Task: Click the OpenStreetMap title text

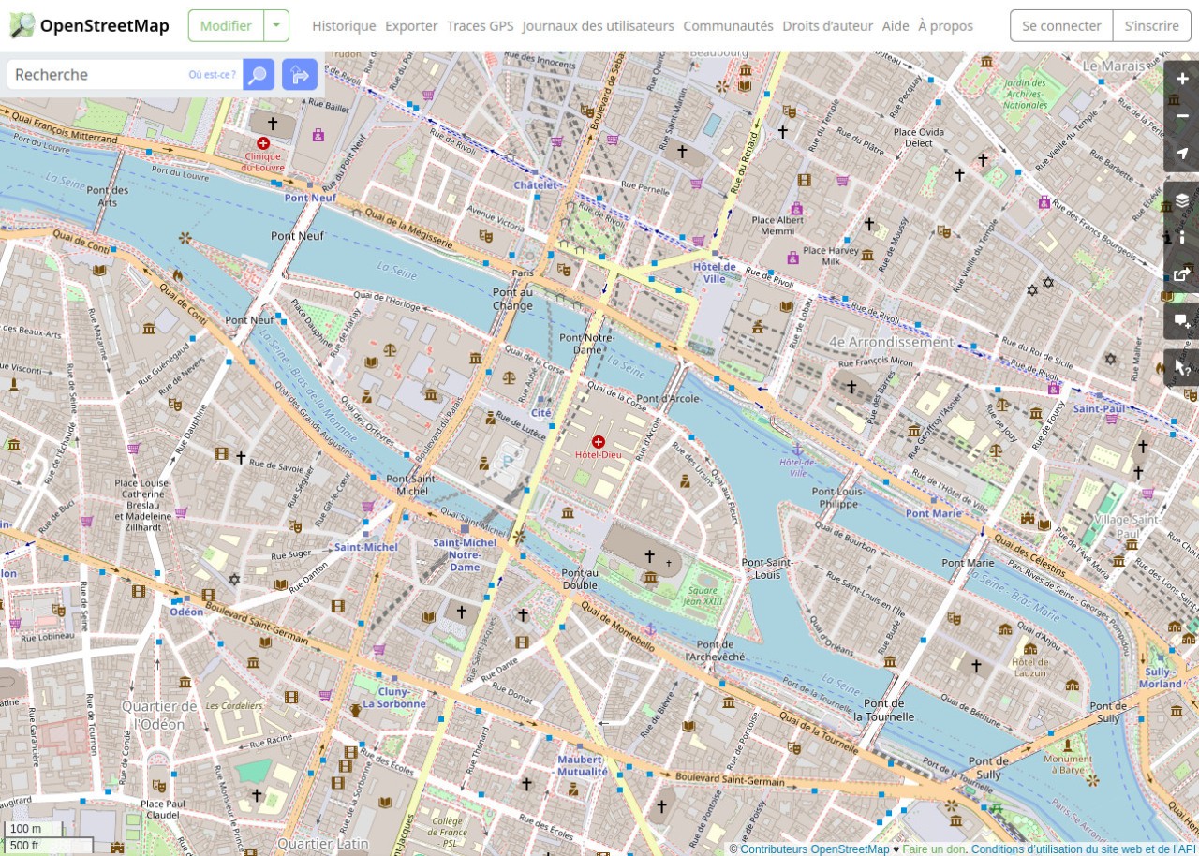Action: [105, 25]
